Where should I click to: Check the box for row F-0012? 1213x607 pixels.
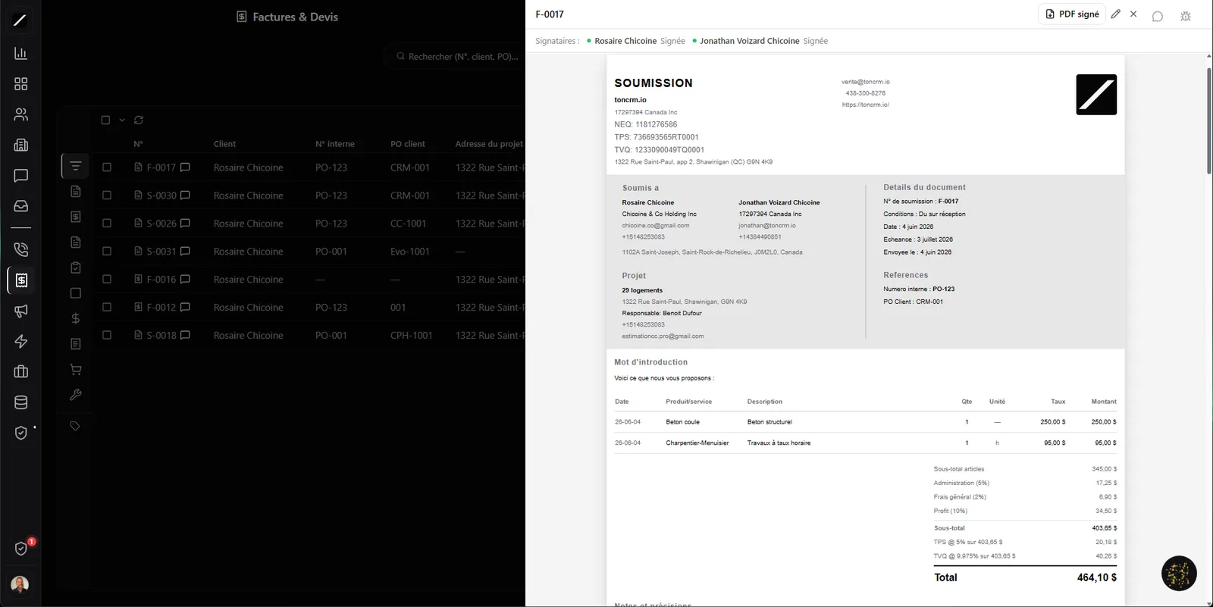pos(107,307)
